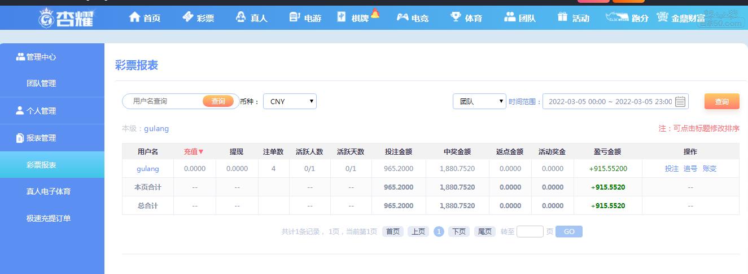
Task: Sort by the 活动奖金 column header
Action: (552, 152)
